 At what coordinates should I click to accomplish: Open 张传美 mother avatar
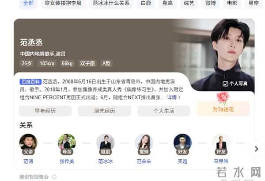(67, 143)
